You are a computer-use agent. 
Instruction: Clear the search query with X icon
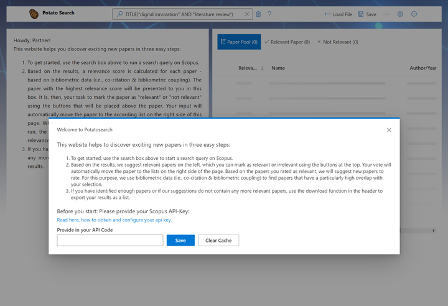pyautogui.click(x=246, y=14)
